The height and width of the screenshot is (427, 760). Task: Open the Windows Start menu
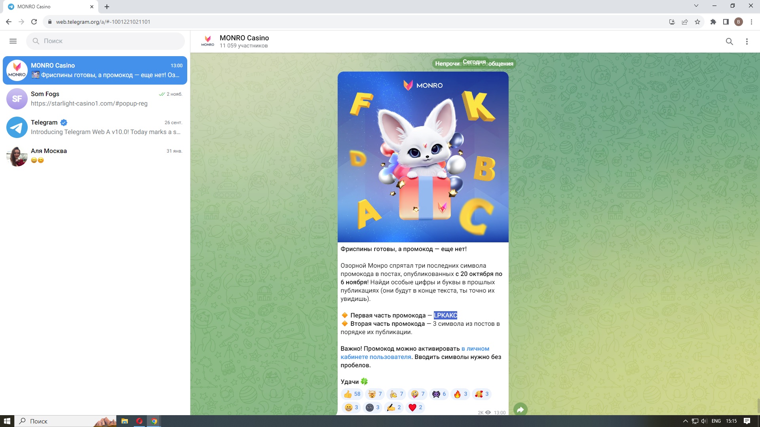point(7,421)
